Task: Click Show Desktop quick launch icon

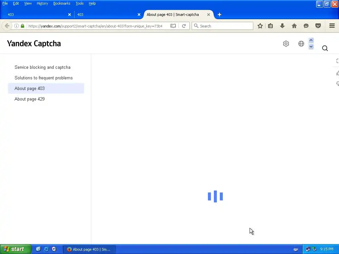Action: click(x=38, y=249)
